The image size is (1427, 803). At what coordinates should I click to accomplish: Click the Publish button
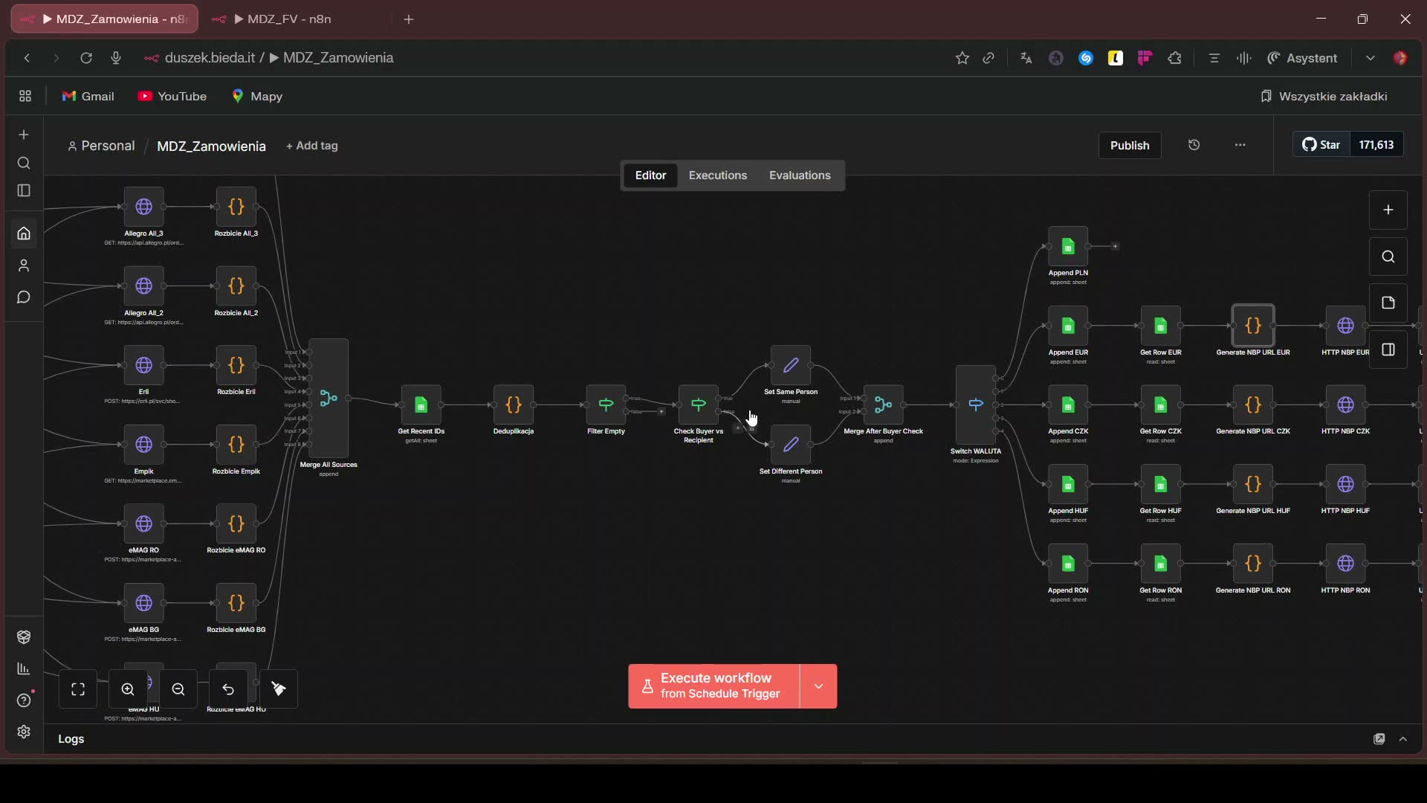pyautogui.click(x=1129, y=145)
